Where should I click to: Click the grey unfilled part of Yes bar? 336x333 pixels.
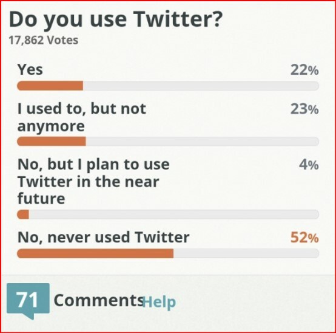point(201,86)
